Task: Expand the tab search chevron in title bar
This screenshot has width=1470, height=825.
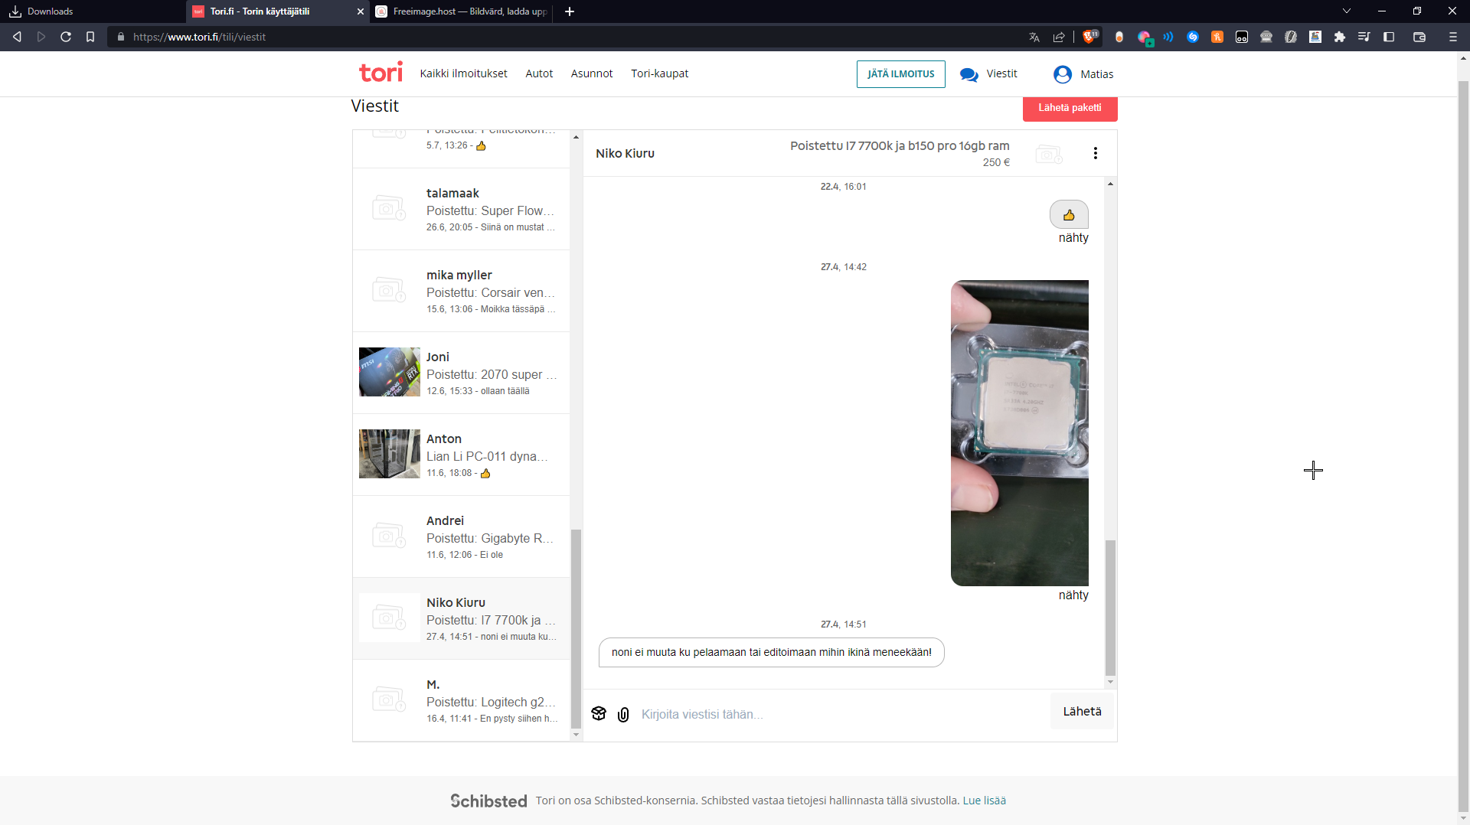Action: click(1347, 11)
